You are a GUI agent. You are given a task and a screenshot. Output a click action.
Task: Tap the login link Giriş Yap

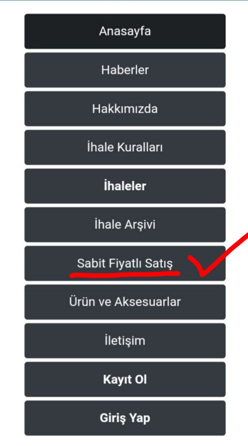125,418
